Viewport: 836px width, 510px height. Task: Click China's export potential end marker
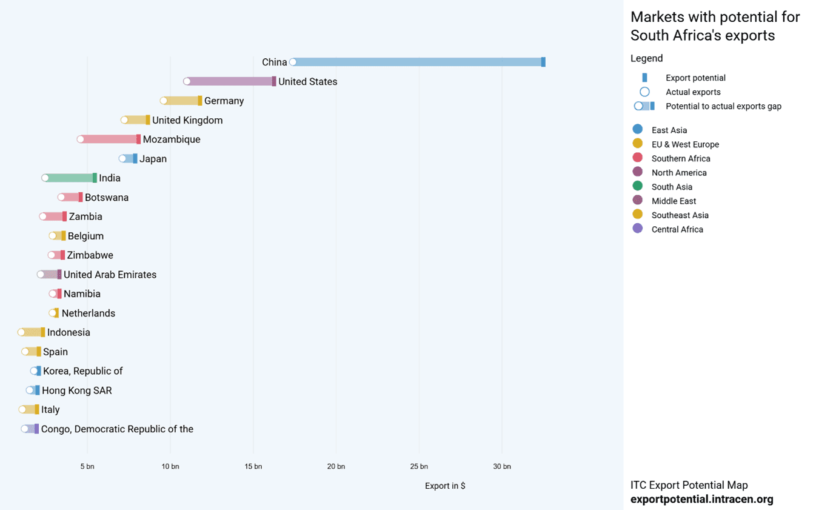pyautogui.click(x=543, y=62)
